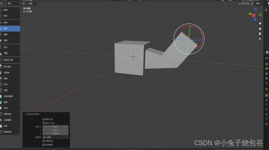The width and height of the screenshot is (269, 150).
Task: Toggle Y mirror axis button in header
Action: click(x=245, y=4)
